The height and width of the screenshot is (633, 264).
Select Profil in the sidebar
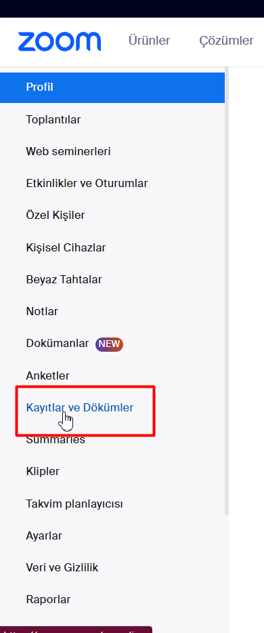click(x=112, y=87)
